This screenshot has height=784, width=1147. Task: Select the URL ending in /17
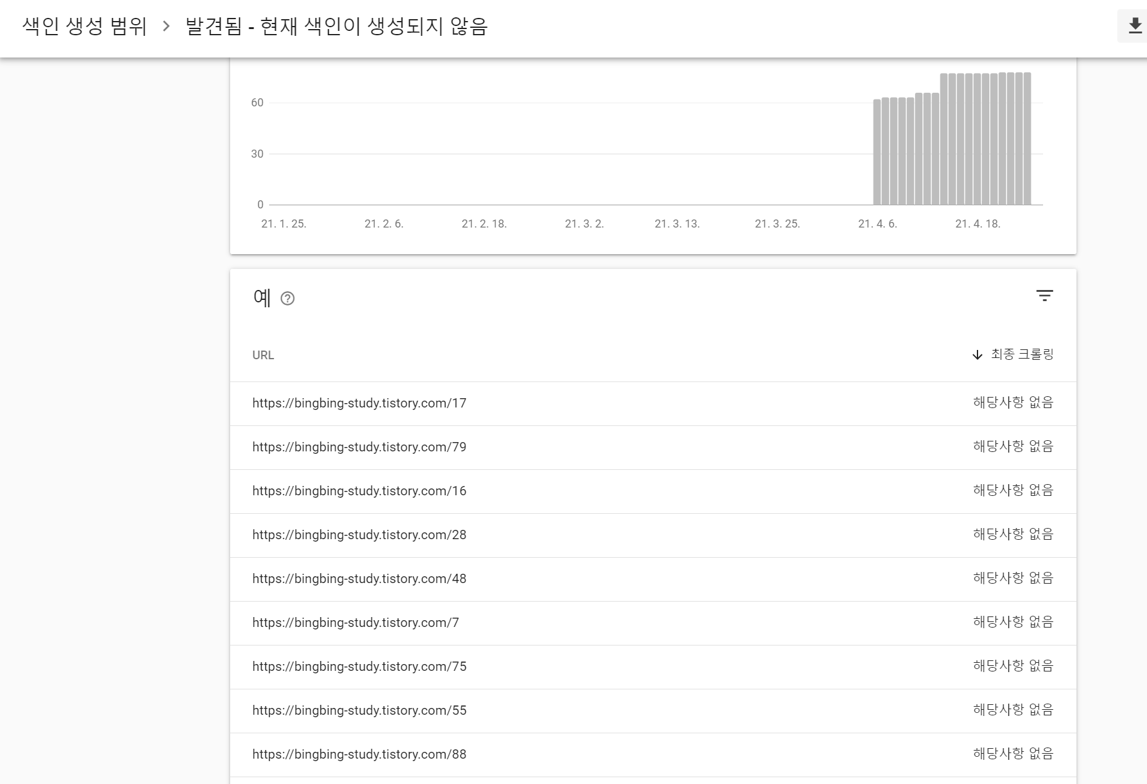click(359, 403)
